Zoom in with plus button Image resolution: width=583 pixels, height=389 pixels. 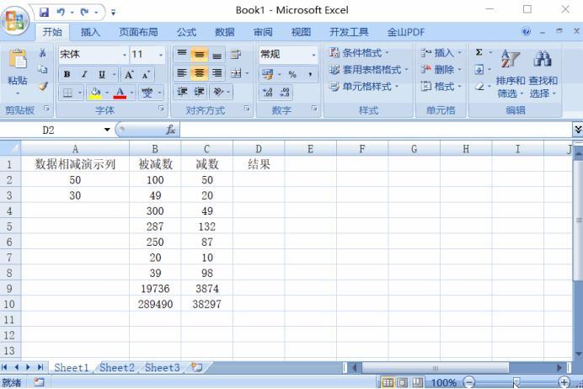[564, 382]
